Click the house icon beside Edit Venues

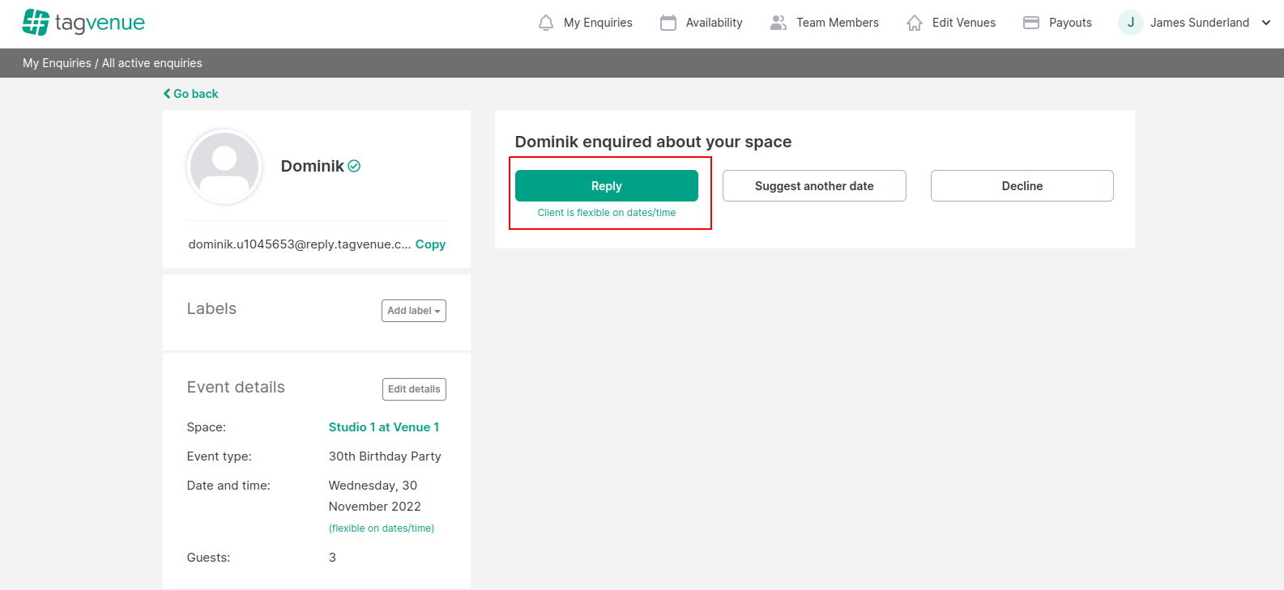pos(915,23)
